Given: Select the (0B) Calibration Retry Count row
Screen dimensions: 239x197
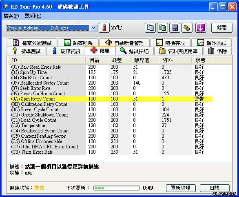Looking at the screenshot, I should pos(111,104).
